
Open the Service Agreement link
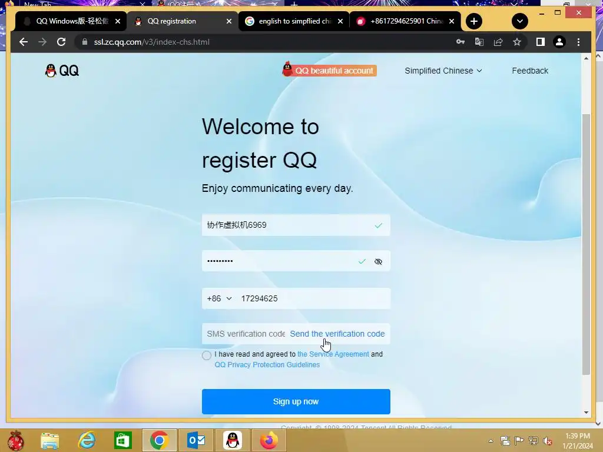click(x=333, y=354)
